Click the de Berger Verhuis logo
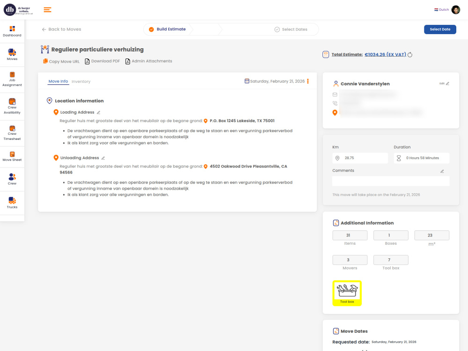 [x=18, y=10]
